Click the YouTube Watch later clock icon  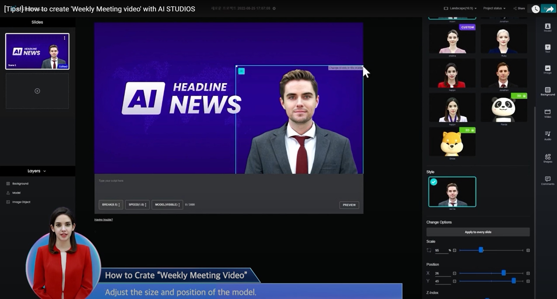(x=535, y=9)
